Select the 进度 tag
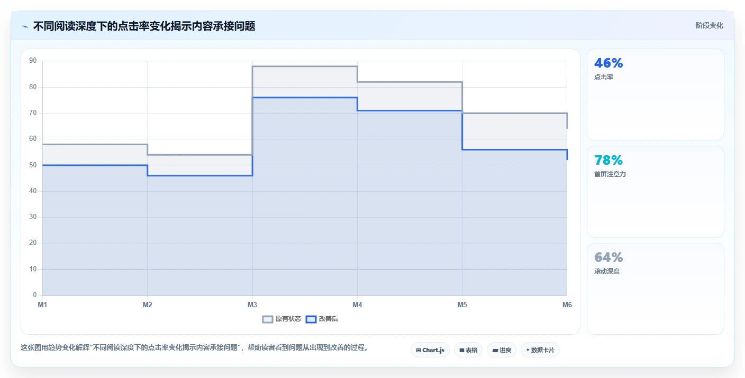The image size is (745, 378). point(502,350)
